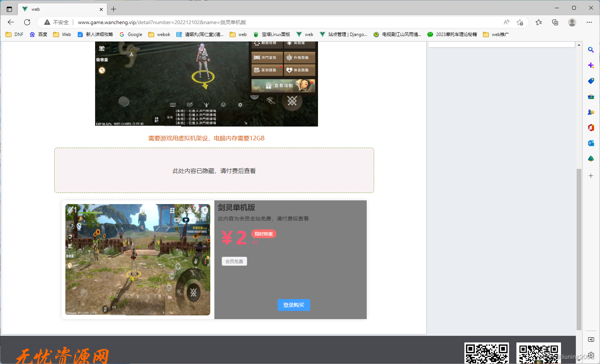The width and height of the screenshot is (600, 364).
Task: Open the sidebar shopping tag icon
Action: click(591, 81)
